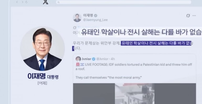
Task: Click Jvnior's blue verified badge
Action: click(94, 59)
